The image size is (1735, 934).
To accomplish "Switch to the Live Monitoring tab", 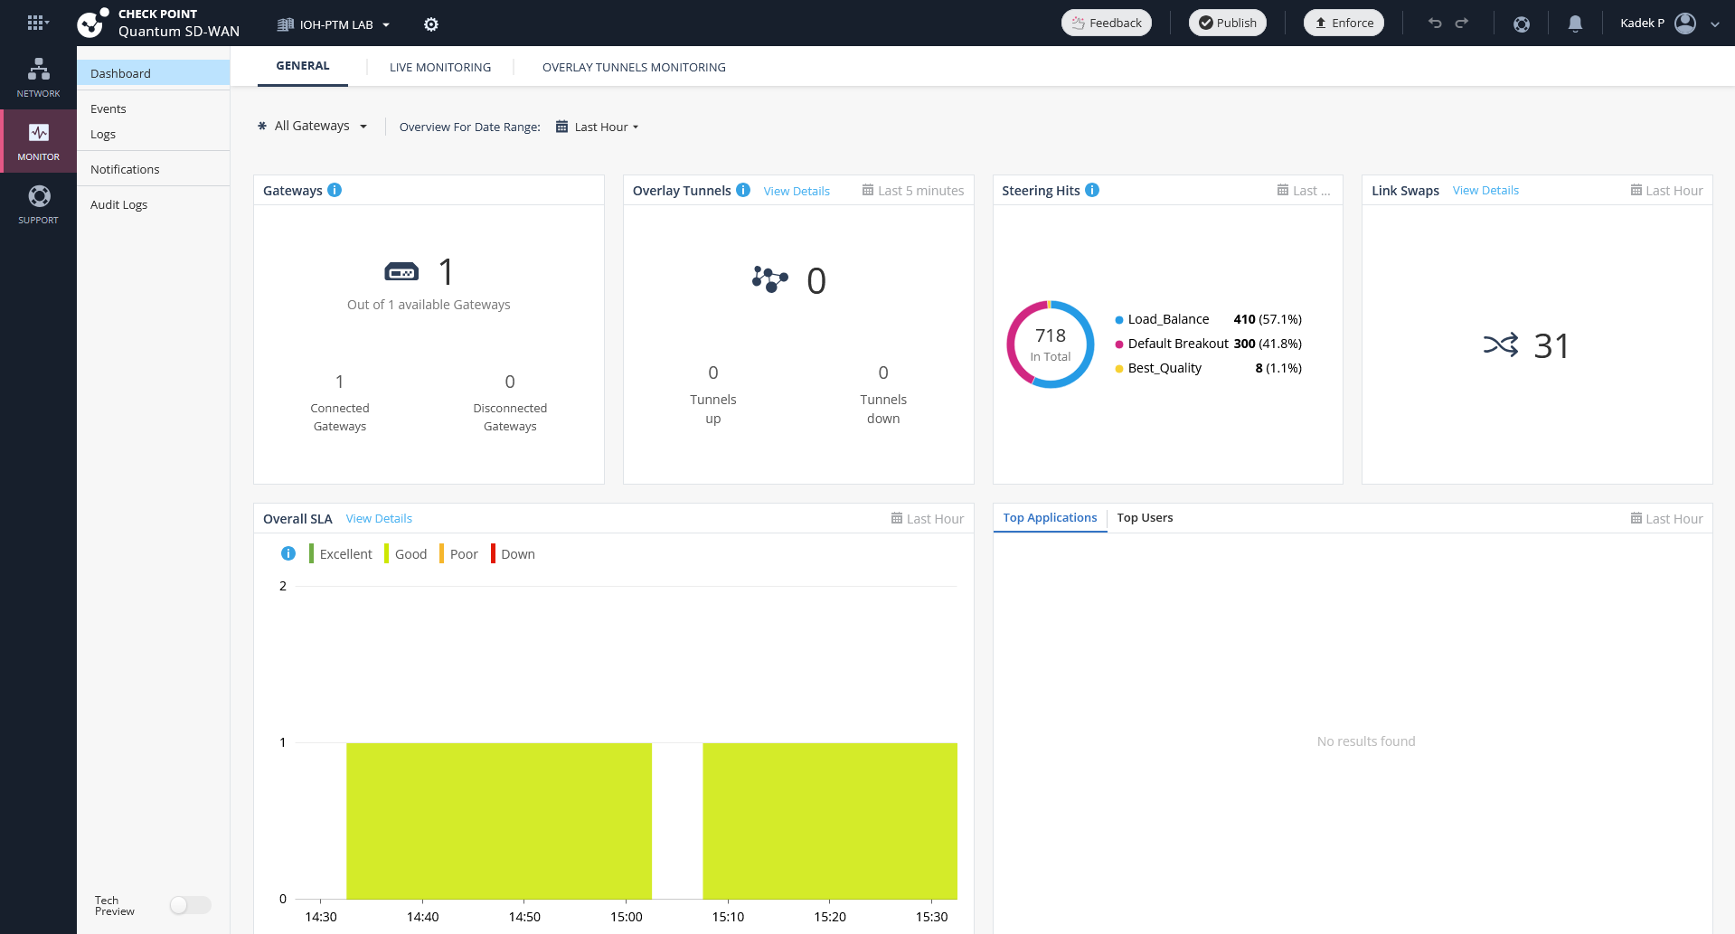I will (440, 67).
